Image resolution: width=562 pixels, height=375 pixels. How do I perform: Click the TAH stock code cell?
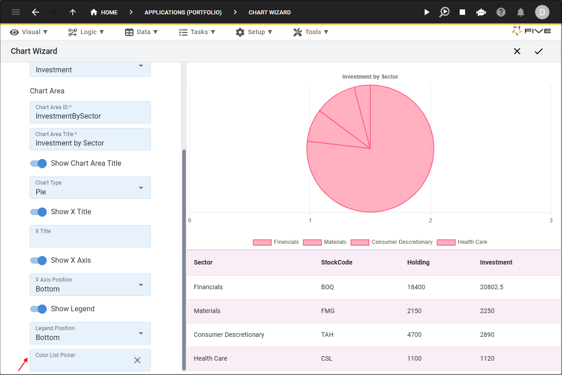pos(327,335)
